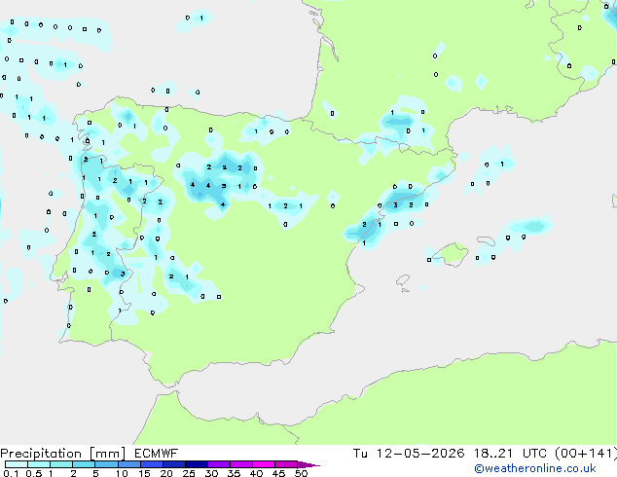The width and height of the screenshot is (617, 477).
Task: Click the "45" legend scale value
Action: click(x=278, y=473)
